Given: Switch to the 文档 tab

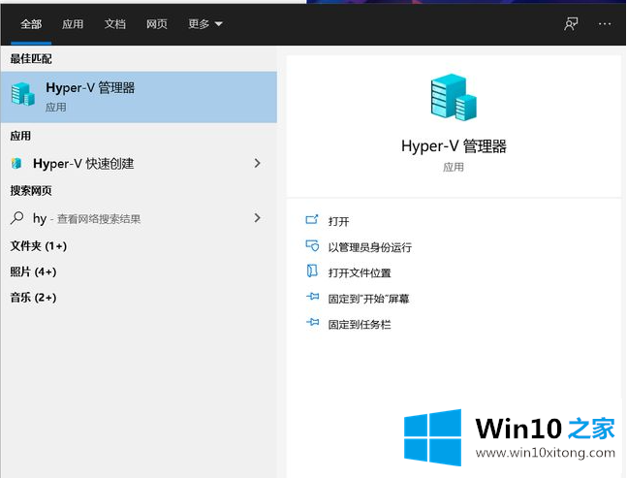Looking at the screenshot, I should click(x=114, y=24).
